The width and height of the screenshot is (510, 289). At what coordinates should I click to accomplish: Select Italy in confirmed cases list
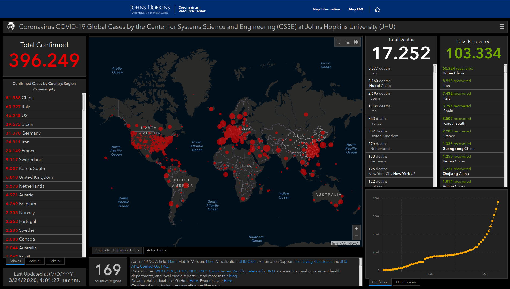pyautogui.click(x=26, y=107)
